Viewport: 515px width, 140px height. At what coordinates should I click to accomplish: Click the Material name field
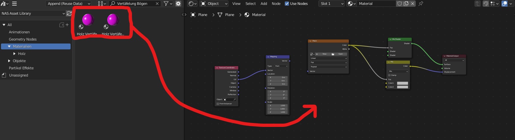[376, 4]
